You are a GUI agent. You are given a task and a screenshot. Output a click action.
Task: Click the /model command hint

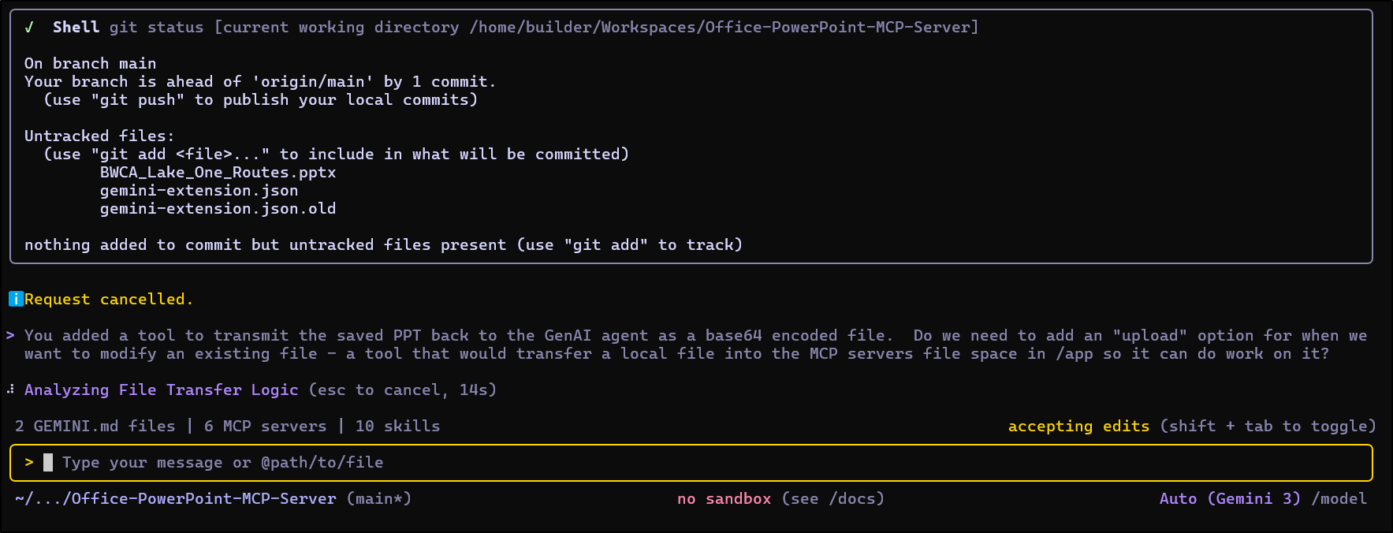click(1339, 498)
